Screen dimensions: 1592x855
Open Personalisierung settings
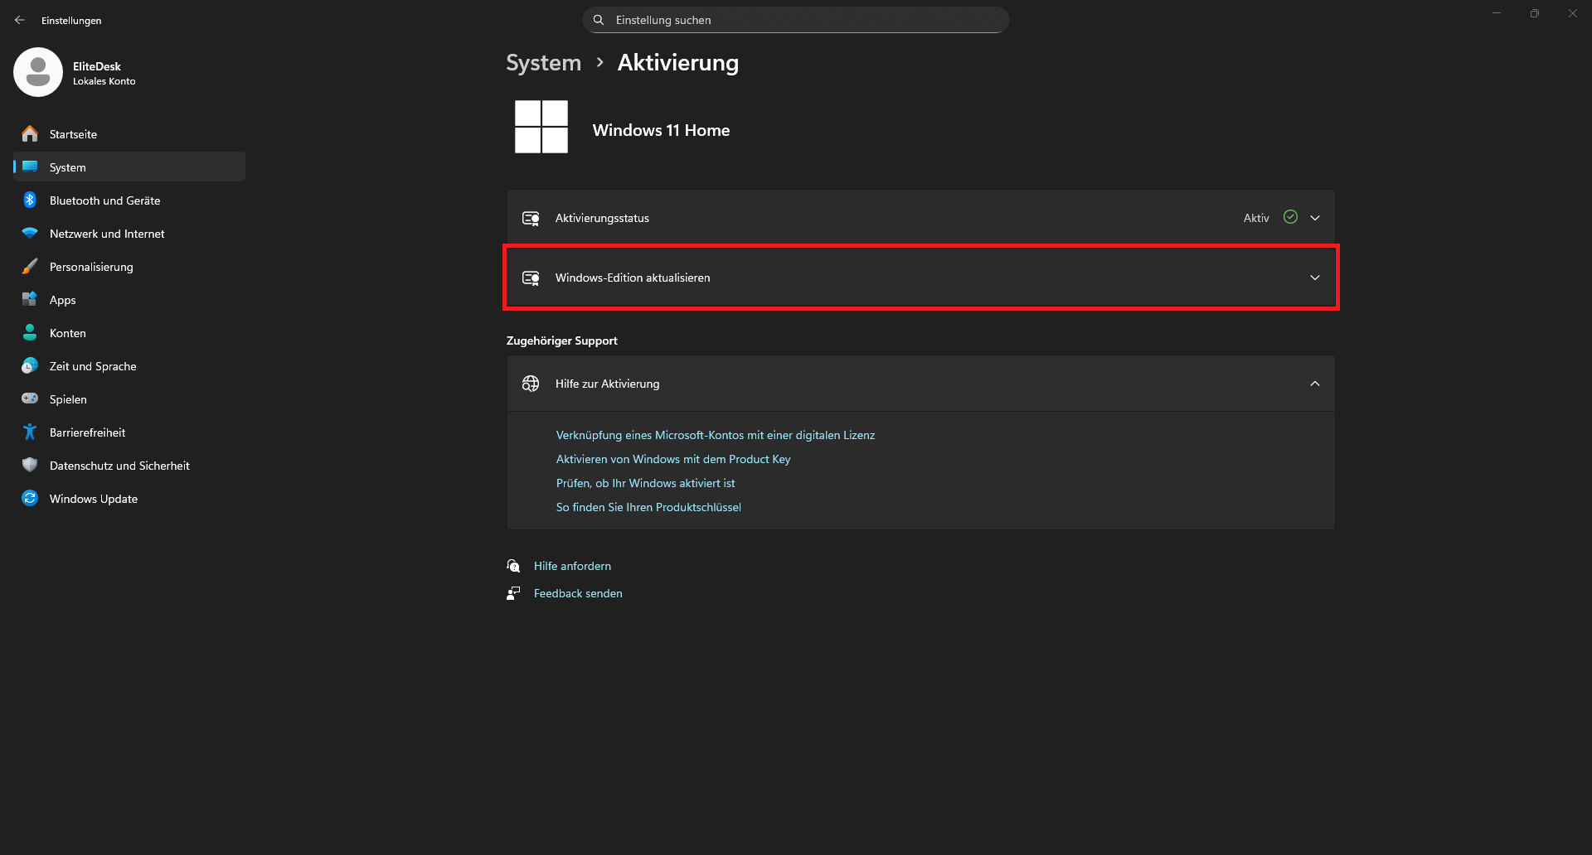129,266
